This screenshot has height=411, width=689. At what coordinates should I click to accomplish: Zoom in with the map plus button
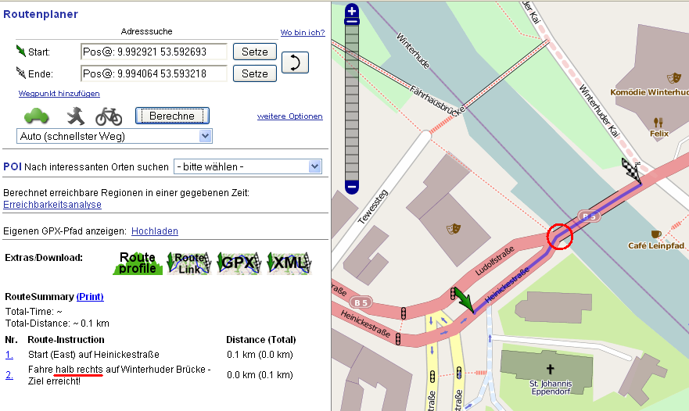pos(352,11)
